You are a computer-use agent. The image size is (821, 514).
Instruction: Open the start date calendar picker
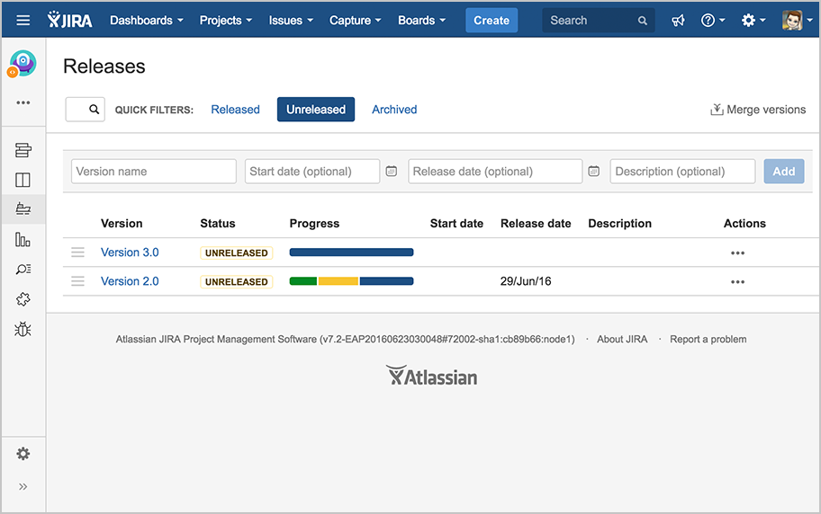pyautogui.click(x=392, y=172)
